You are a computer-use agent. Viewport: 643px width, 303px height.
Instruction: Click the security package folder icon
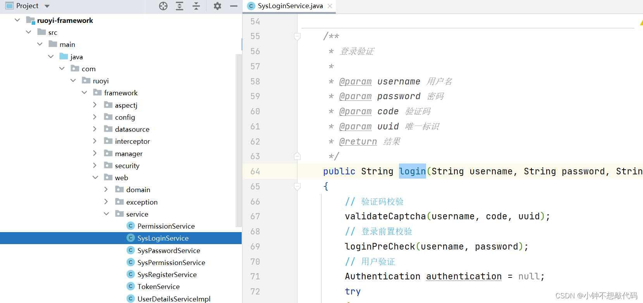pyautogui.click(x=108, y=165)
